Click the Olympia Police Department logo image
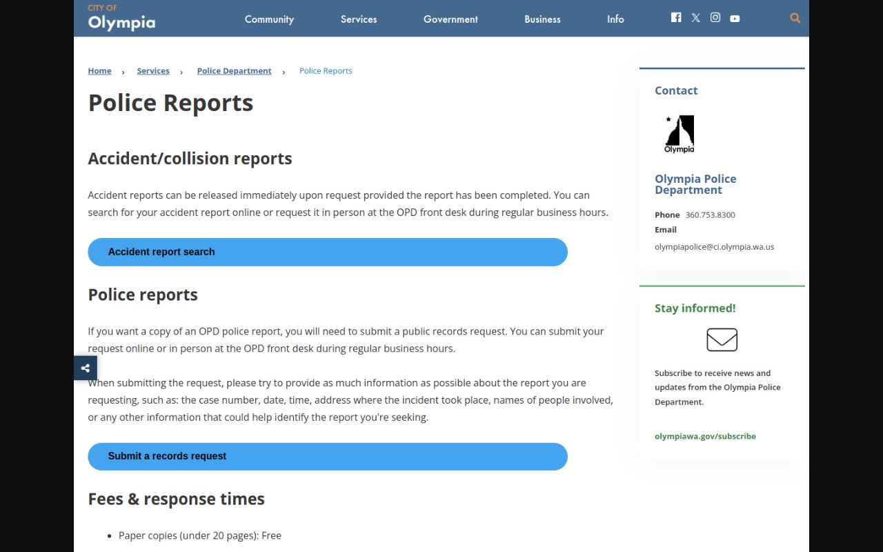 pos(679,134)
